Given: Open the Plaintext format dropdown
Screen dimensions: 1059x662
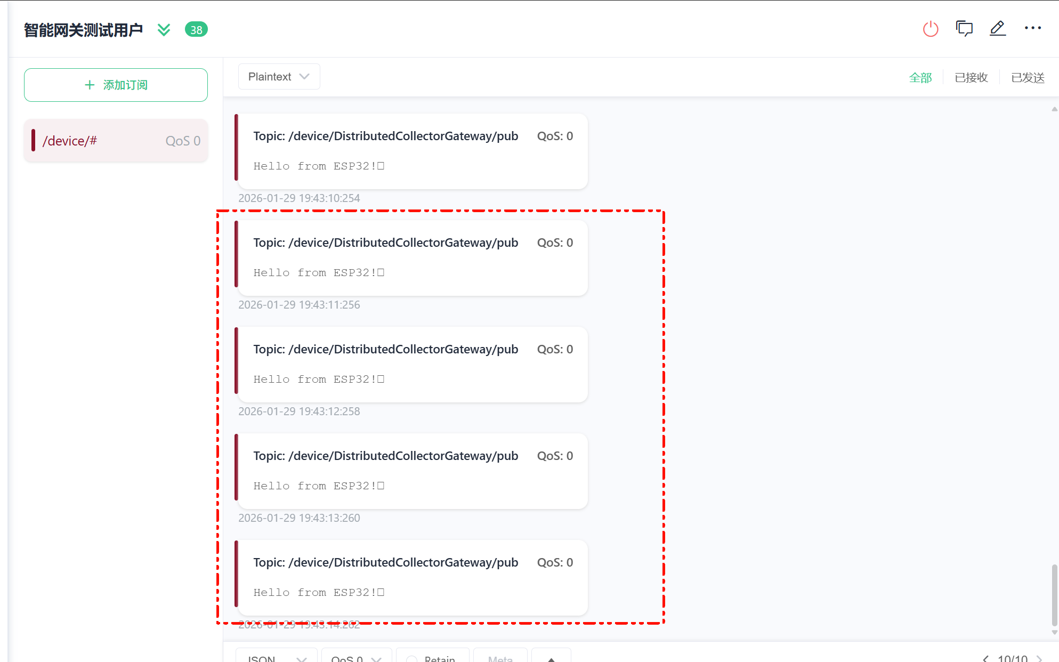Looking at the screenshot, I should click(x=279, y=77).
